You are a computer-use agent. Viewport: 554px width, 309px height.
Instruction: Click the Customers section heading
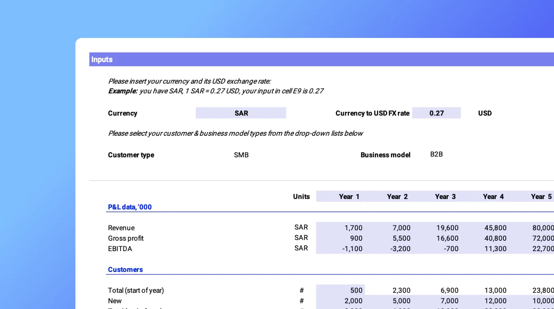tap(125, 269)
